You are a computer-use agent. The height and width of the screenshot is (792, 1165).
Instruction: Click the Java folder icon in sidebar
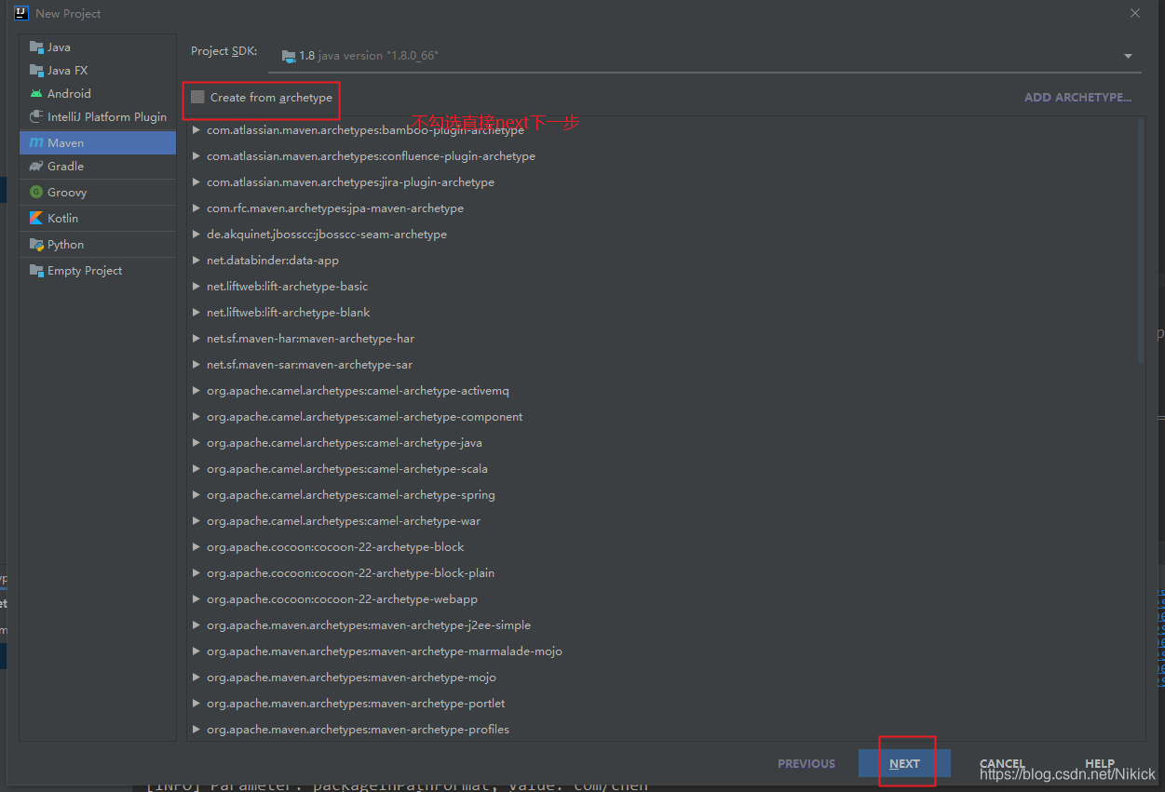point(36,47)
